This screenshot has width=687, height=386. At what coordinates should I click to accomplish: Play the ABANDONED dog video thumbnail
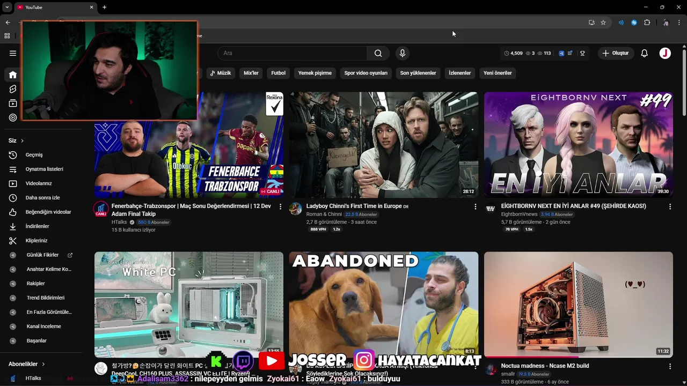[x=384, y=305]
